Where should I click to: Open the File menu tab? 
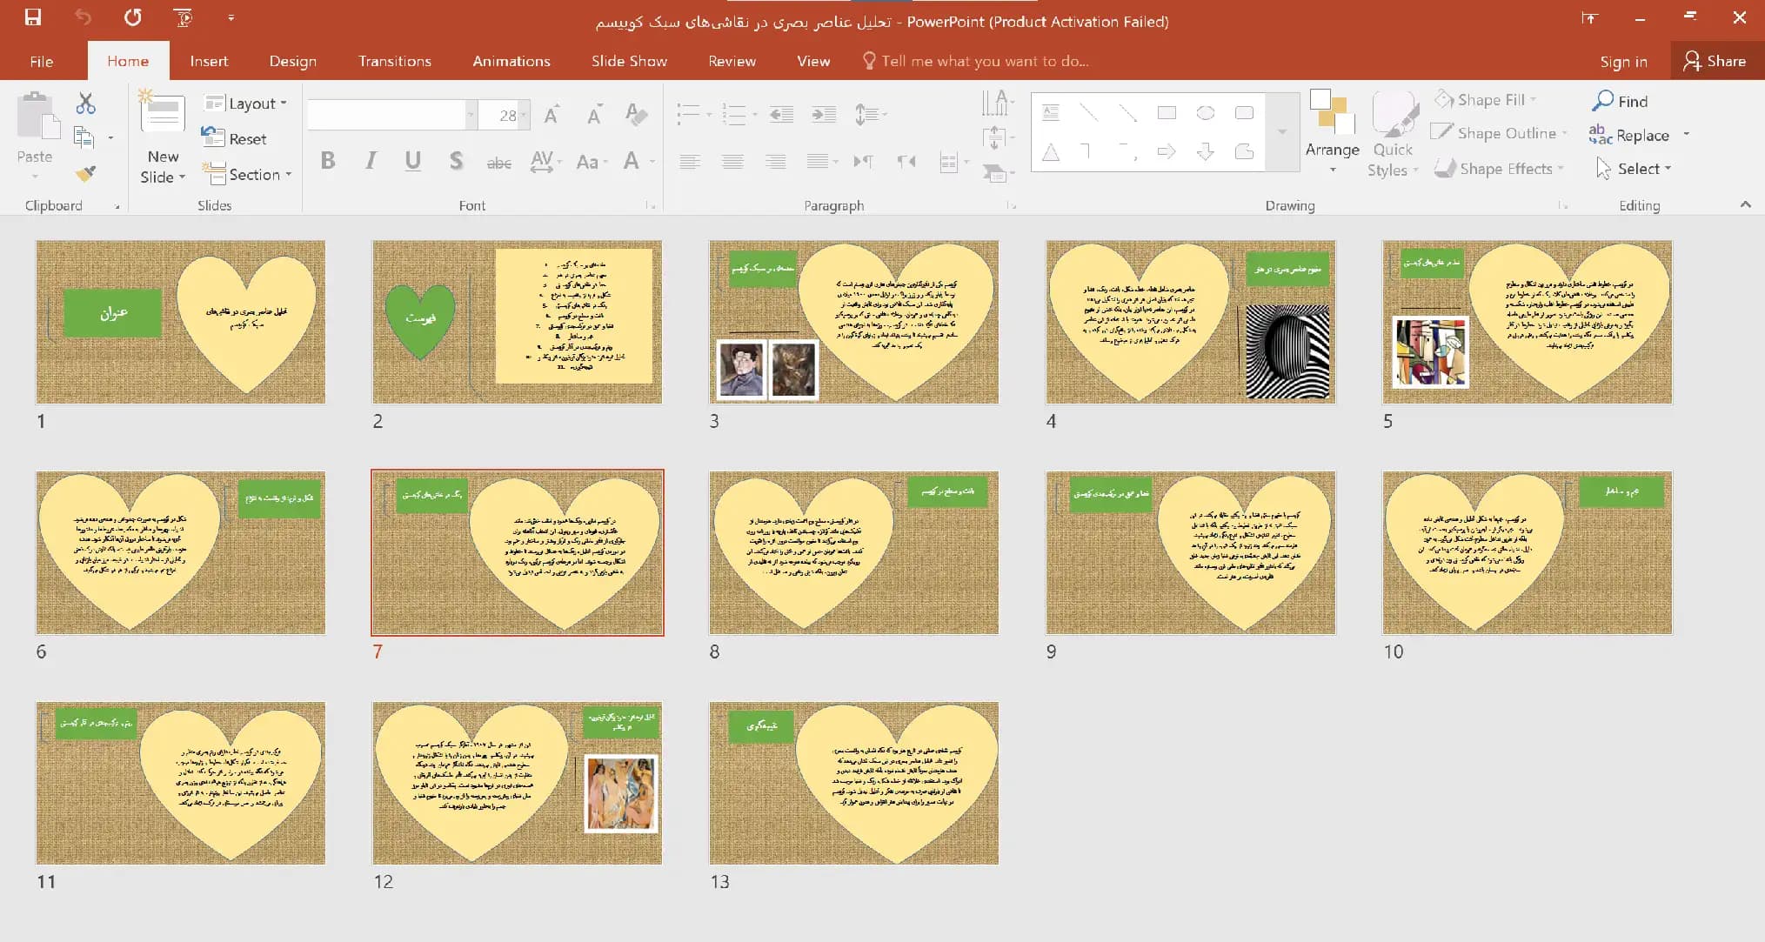(x=41, y=61)
